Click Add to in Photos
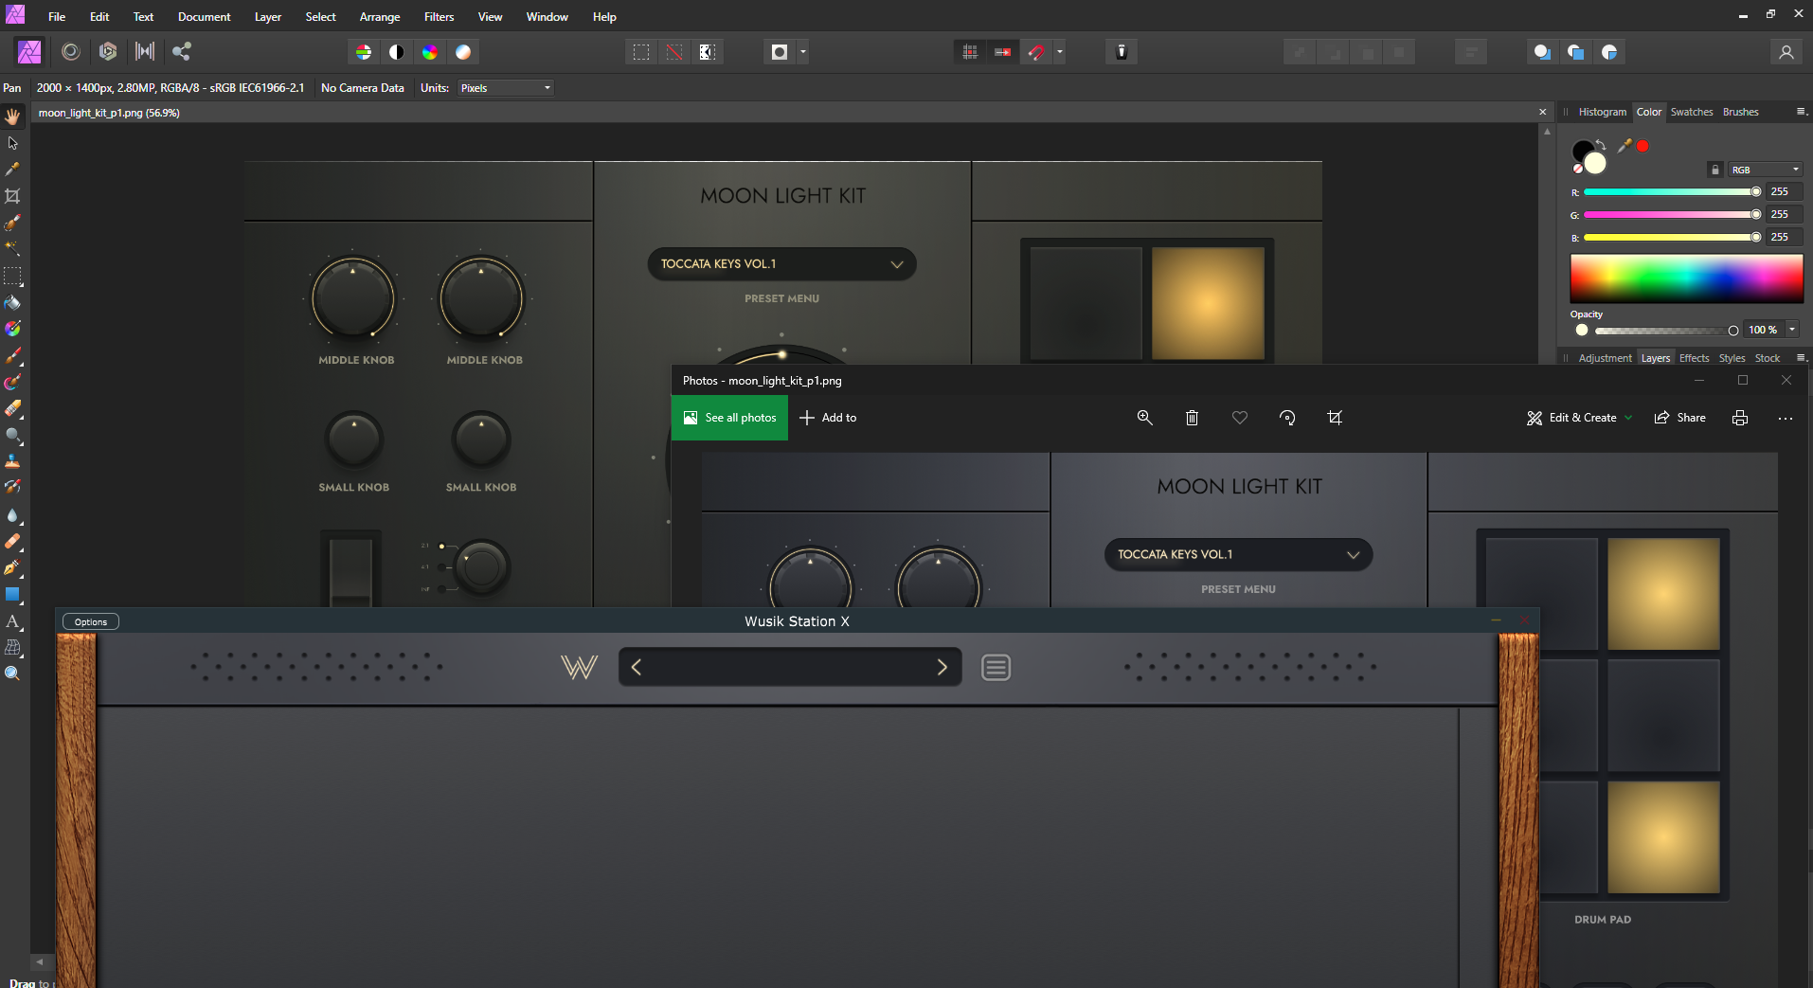The image size is (1813, 988). click(828, 418)
